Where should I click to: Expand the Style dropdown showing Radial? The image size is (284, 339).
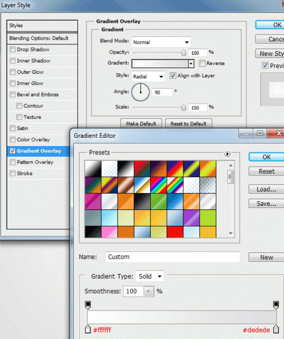(148, 76)
